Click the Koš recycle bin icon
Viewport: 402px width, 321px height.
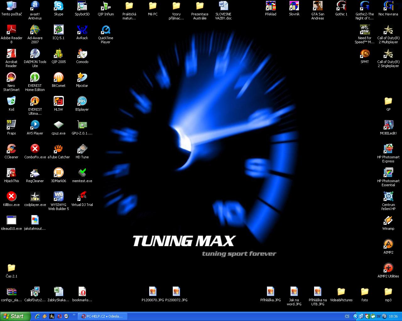pos(11,101)
